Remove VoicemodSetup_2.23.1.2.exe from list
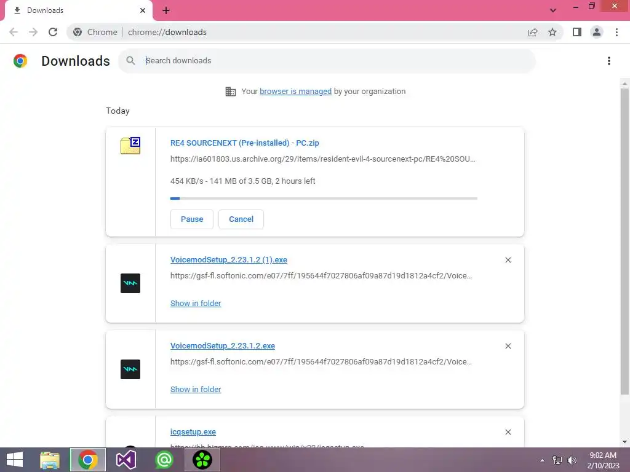The height and width of the screenshot is (472, 630). tap(508, 346)
